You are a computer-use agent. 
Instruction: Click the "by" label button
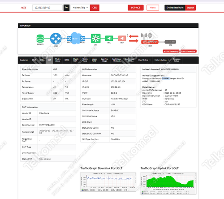[x=66, y=8]
